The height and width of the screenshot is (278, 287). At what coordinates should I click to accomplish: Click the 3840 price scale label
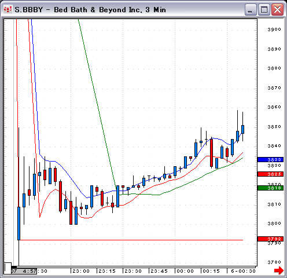click(x=274, y=146)
